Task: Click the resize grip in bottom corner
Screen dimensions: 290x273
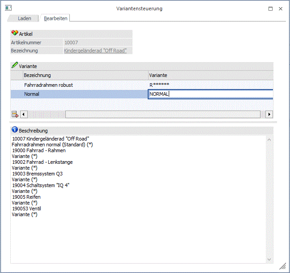Action: point(282,266)
